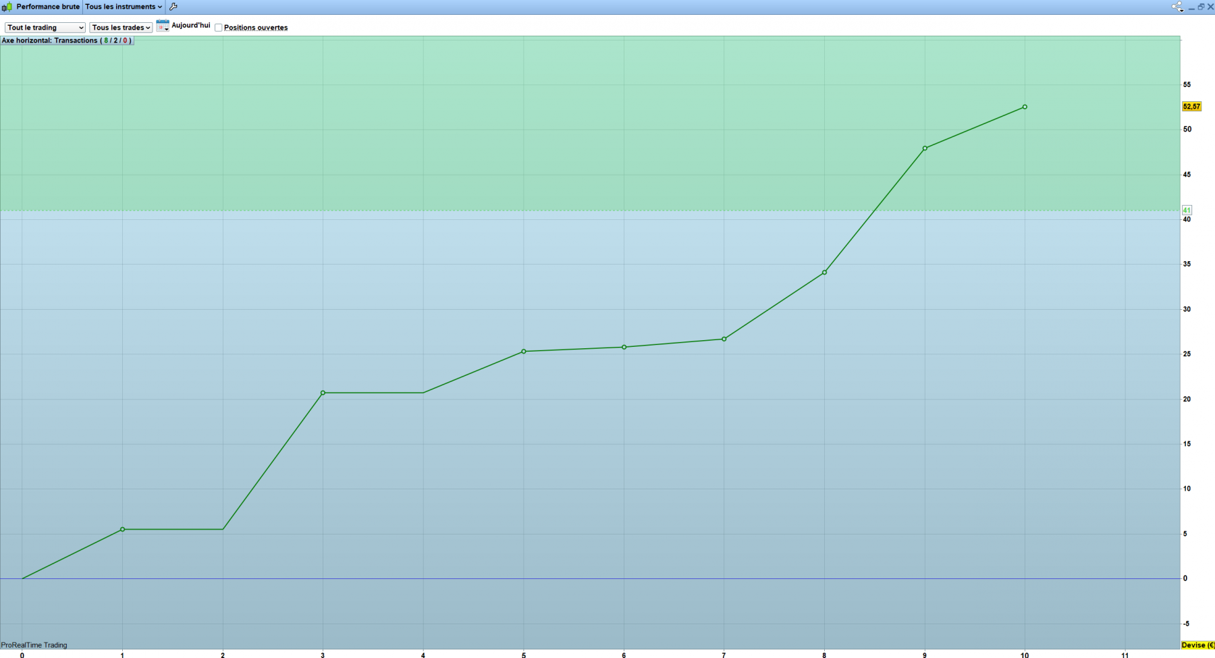The width and height of the screenshot is (1215, 658).
Task: Open the wrench settings tool
Action: [173, 7]
